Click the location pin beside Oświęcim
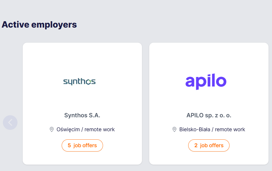The image size is (272, 171). [x=52, y=129]
